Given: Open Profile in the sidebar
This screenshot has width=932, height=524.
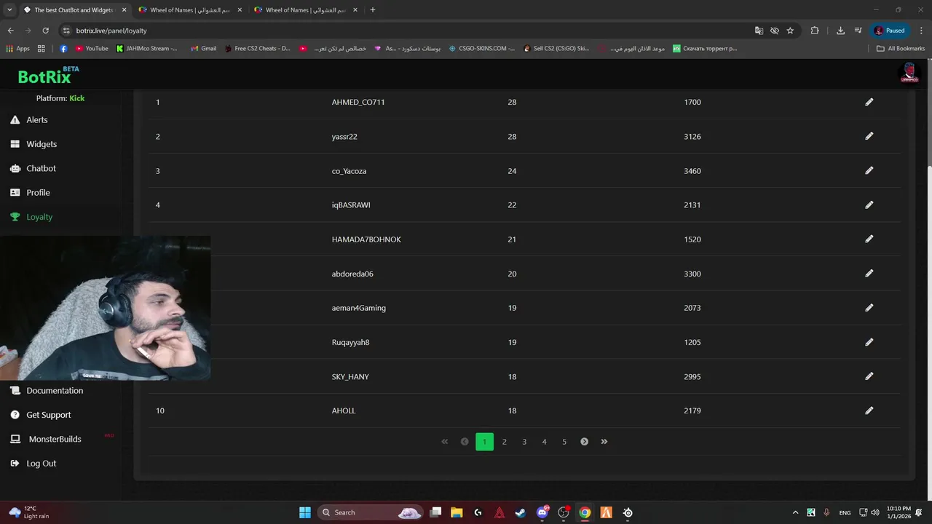Looking at the screenshot, I should [x=30, y=193].
